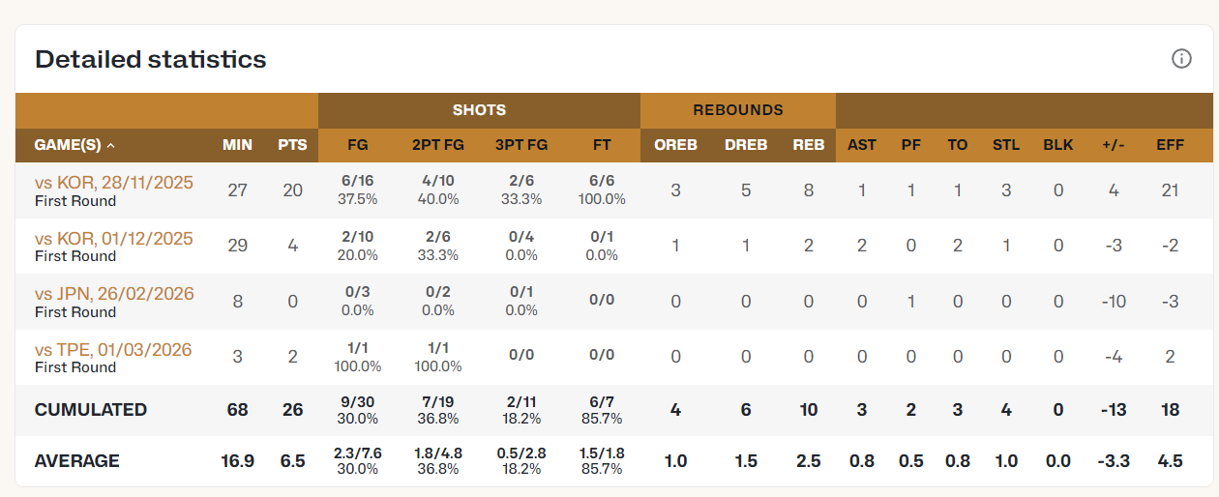Open vs TPE, 01/03/2026 game link
The width and height of the screenshot is (1219, 497).
point(113,349)
